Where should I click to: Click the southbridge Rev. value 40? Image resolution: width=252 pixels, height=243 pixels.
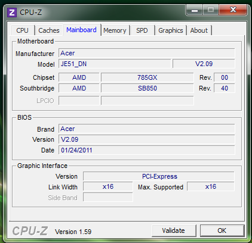[x=225, y=88]
